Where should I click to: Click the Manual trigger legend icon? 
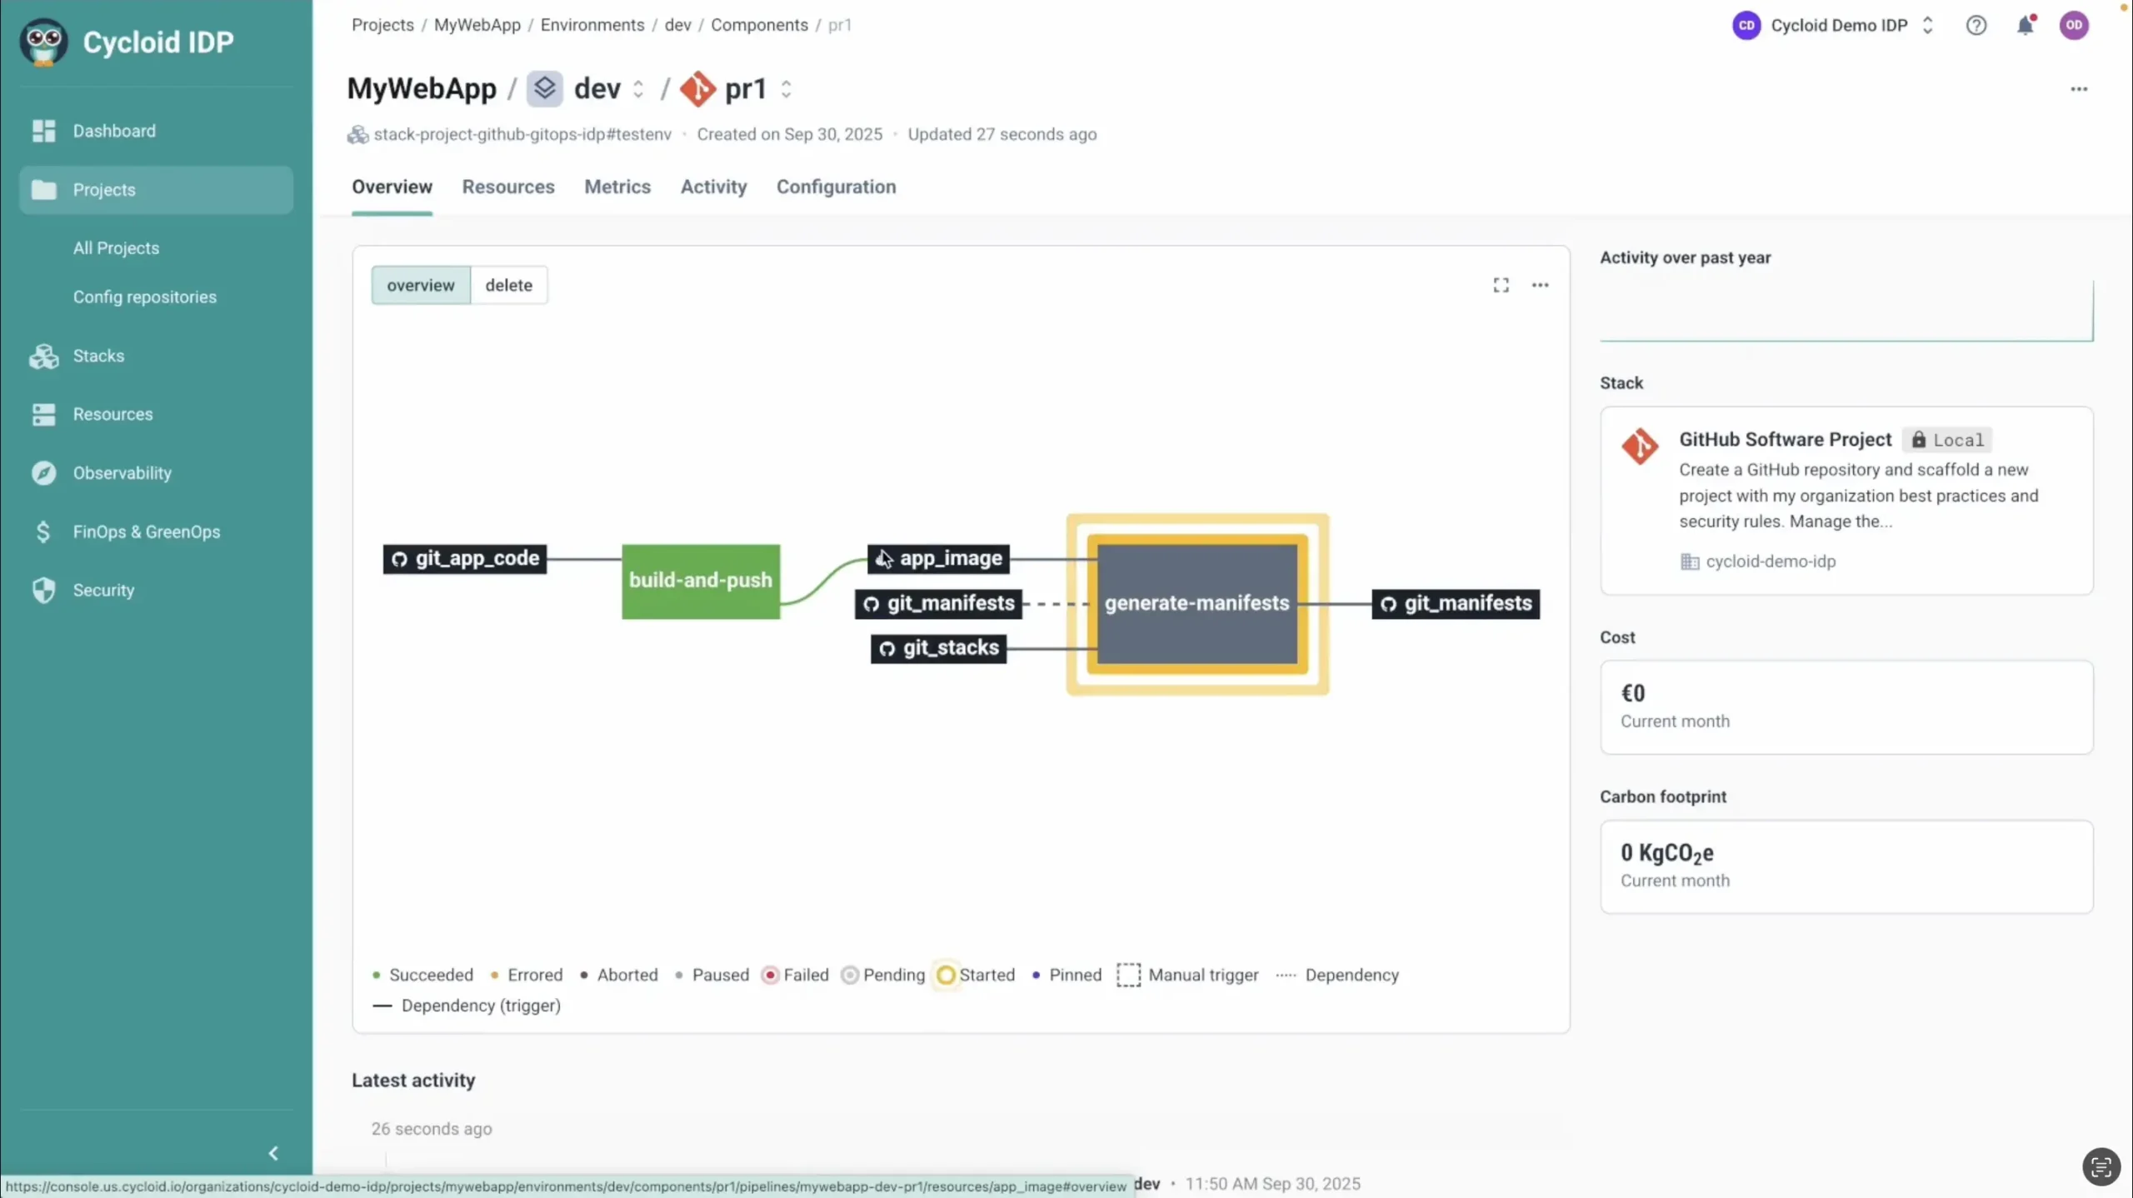[1128, 975]
